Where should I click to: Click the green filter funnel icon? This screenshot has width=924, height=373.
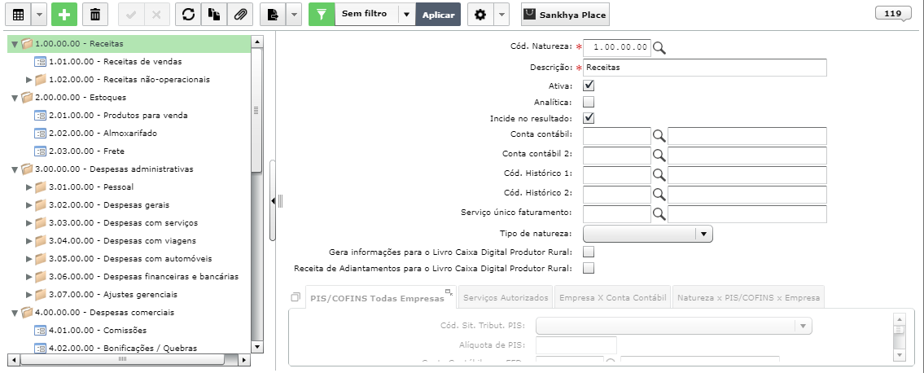321,15
